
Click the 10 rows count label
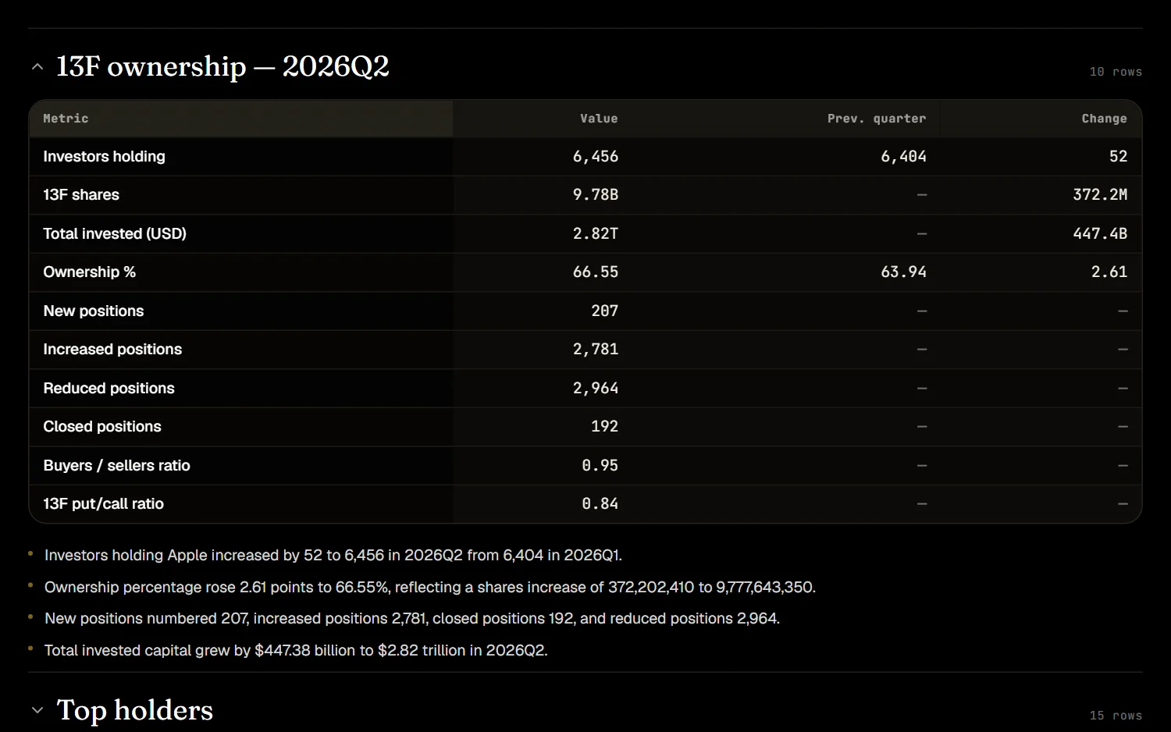[x=1116, y=72]
